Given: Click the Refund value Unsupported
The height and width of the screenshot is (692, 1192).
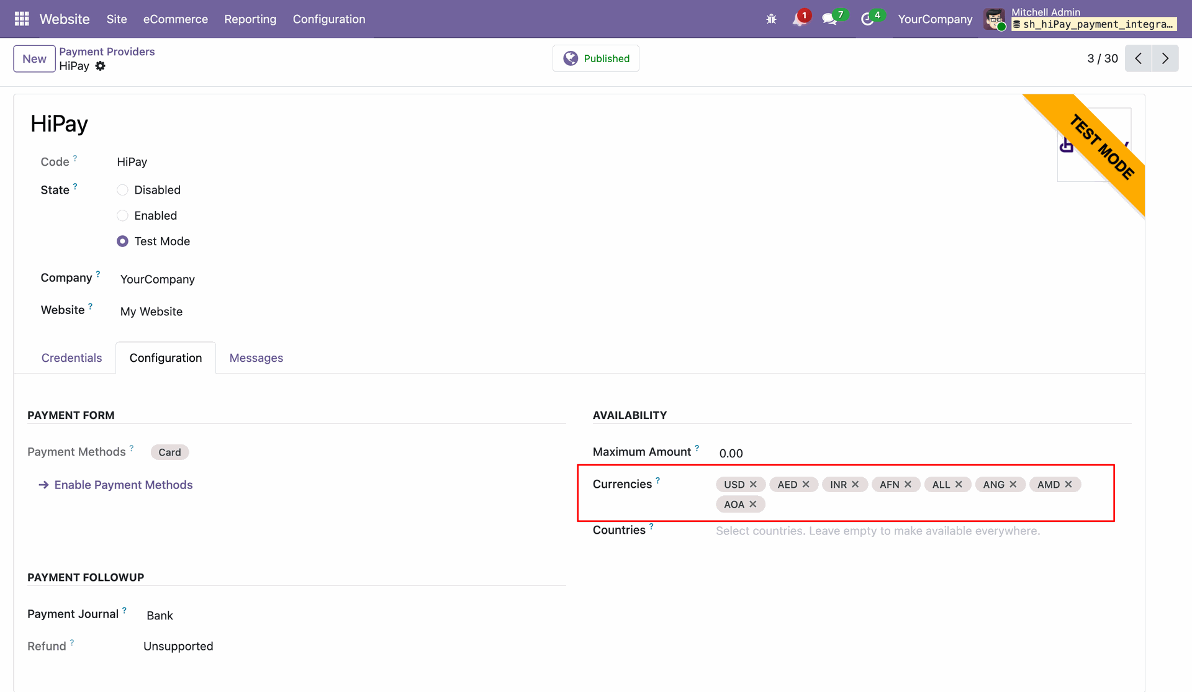Looking at the screenshot, I should pyautogui.click(x=178, y=646).
